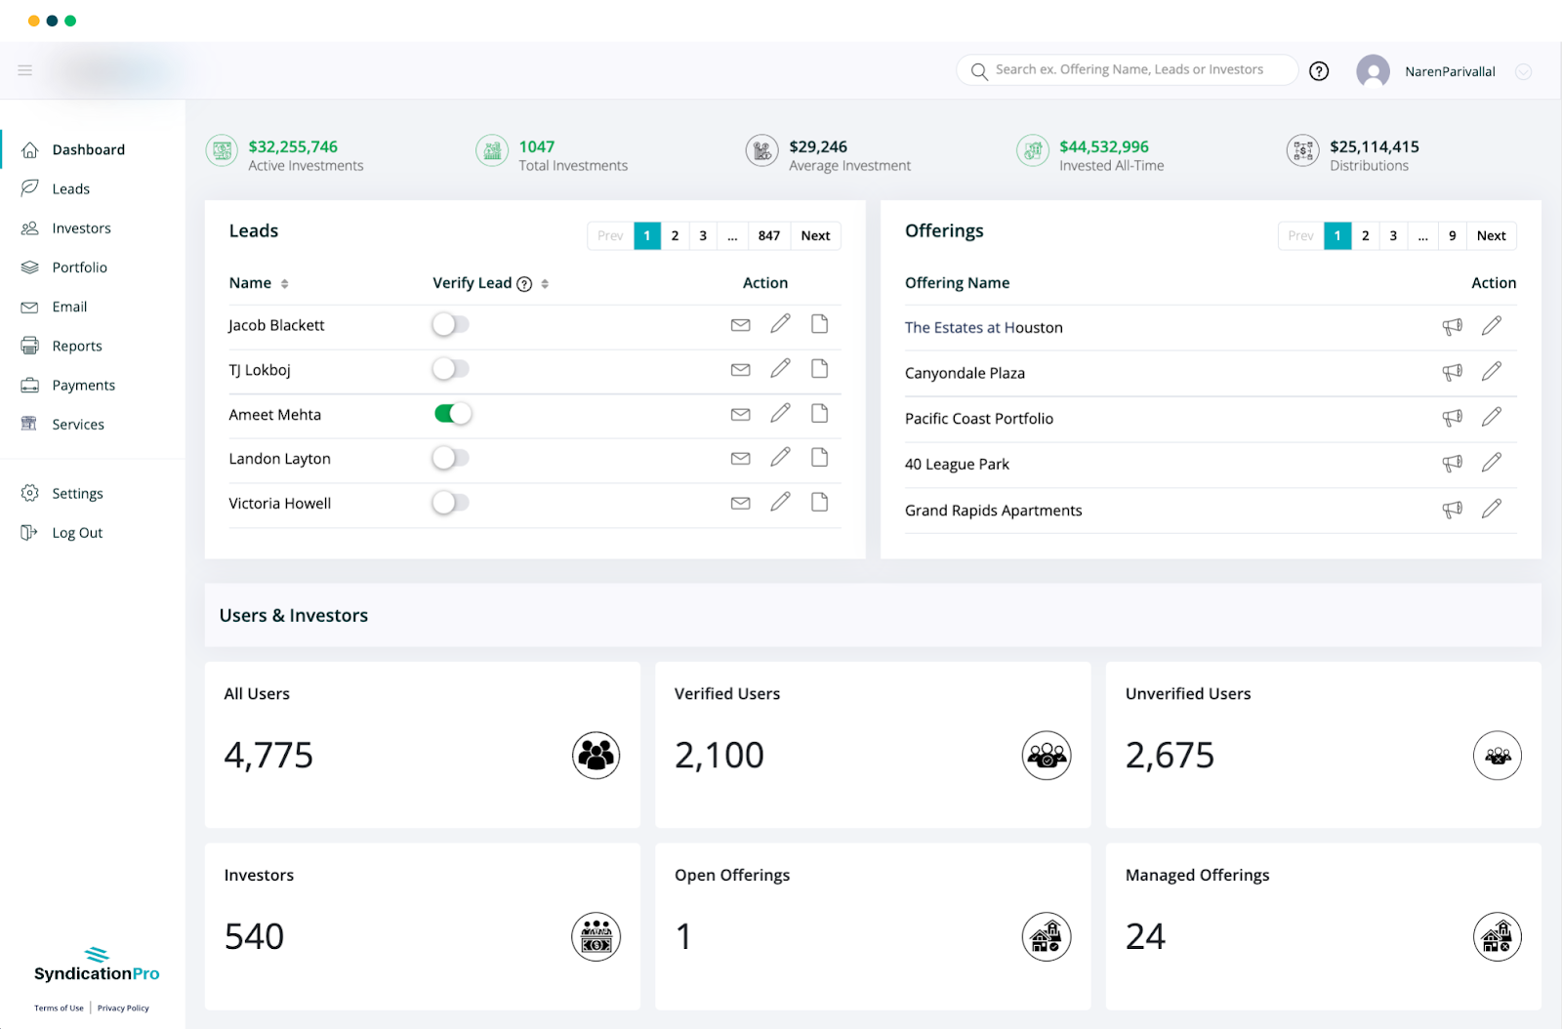This screenshot has height=1029, width=1562.
Task: Click megaphone icon for Pacific Coast Portfolio
Action: tap(1453, 418)
